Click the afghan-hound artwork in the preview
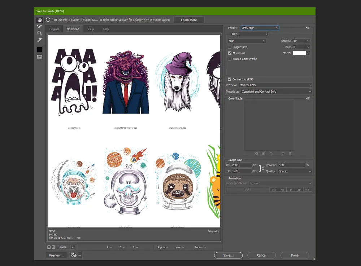The width and height of the screenshot is (361, 266). (177, 82)
